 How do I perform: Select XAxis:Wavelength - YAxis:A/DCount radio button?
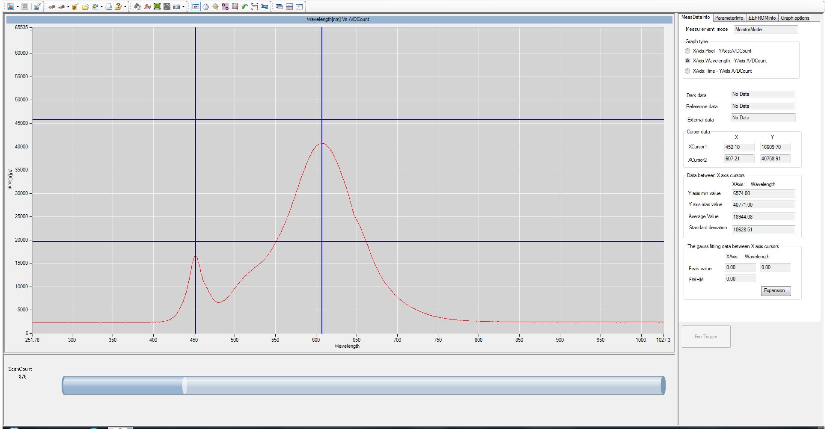click(x=687, y=61)
